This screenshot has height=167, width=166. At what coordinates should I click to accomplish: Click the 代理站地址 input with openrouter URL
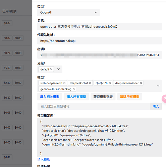coord(100,41)
